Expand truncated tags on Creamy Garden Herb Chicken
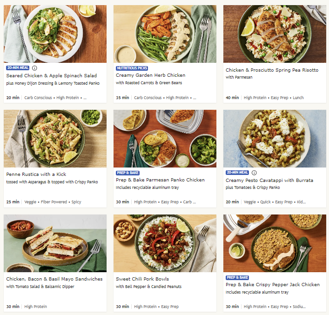 [194, 98]
